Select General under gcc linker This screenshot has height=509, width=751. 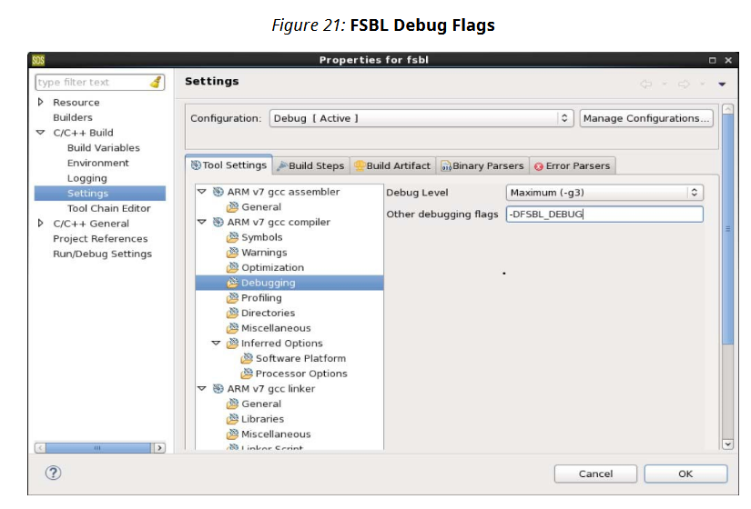pos(261,404)
